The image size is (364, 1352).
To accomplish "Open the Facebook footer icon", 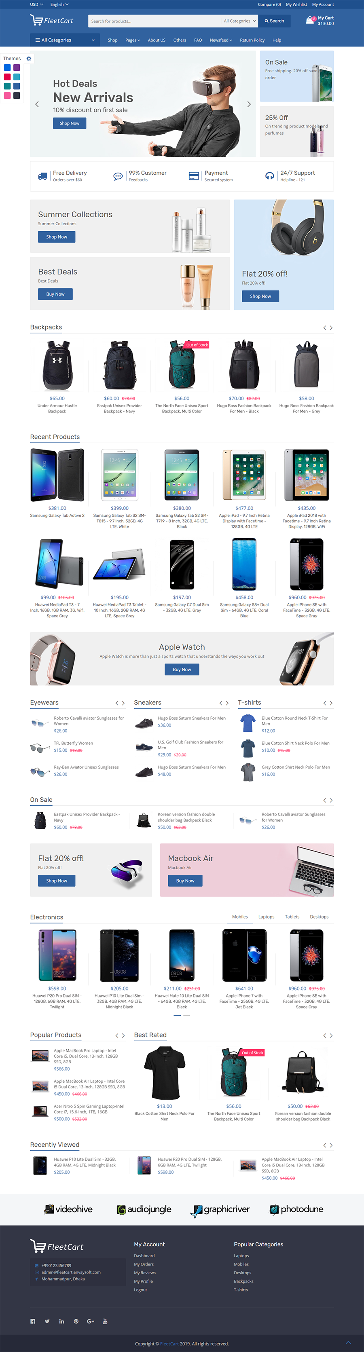I will (33, 1321).
